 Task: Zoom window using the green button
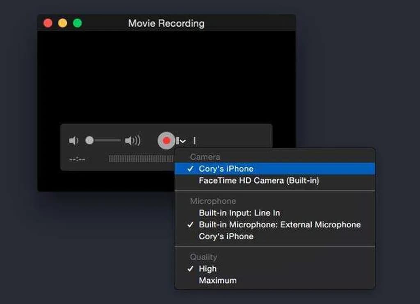pyautogui.click(x=77, y=23)
